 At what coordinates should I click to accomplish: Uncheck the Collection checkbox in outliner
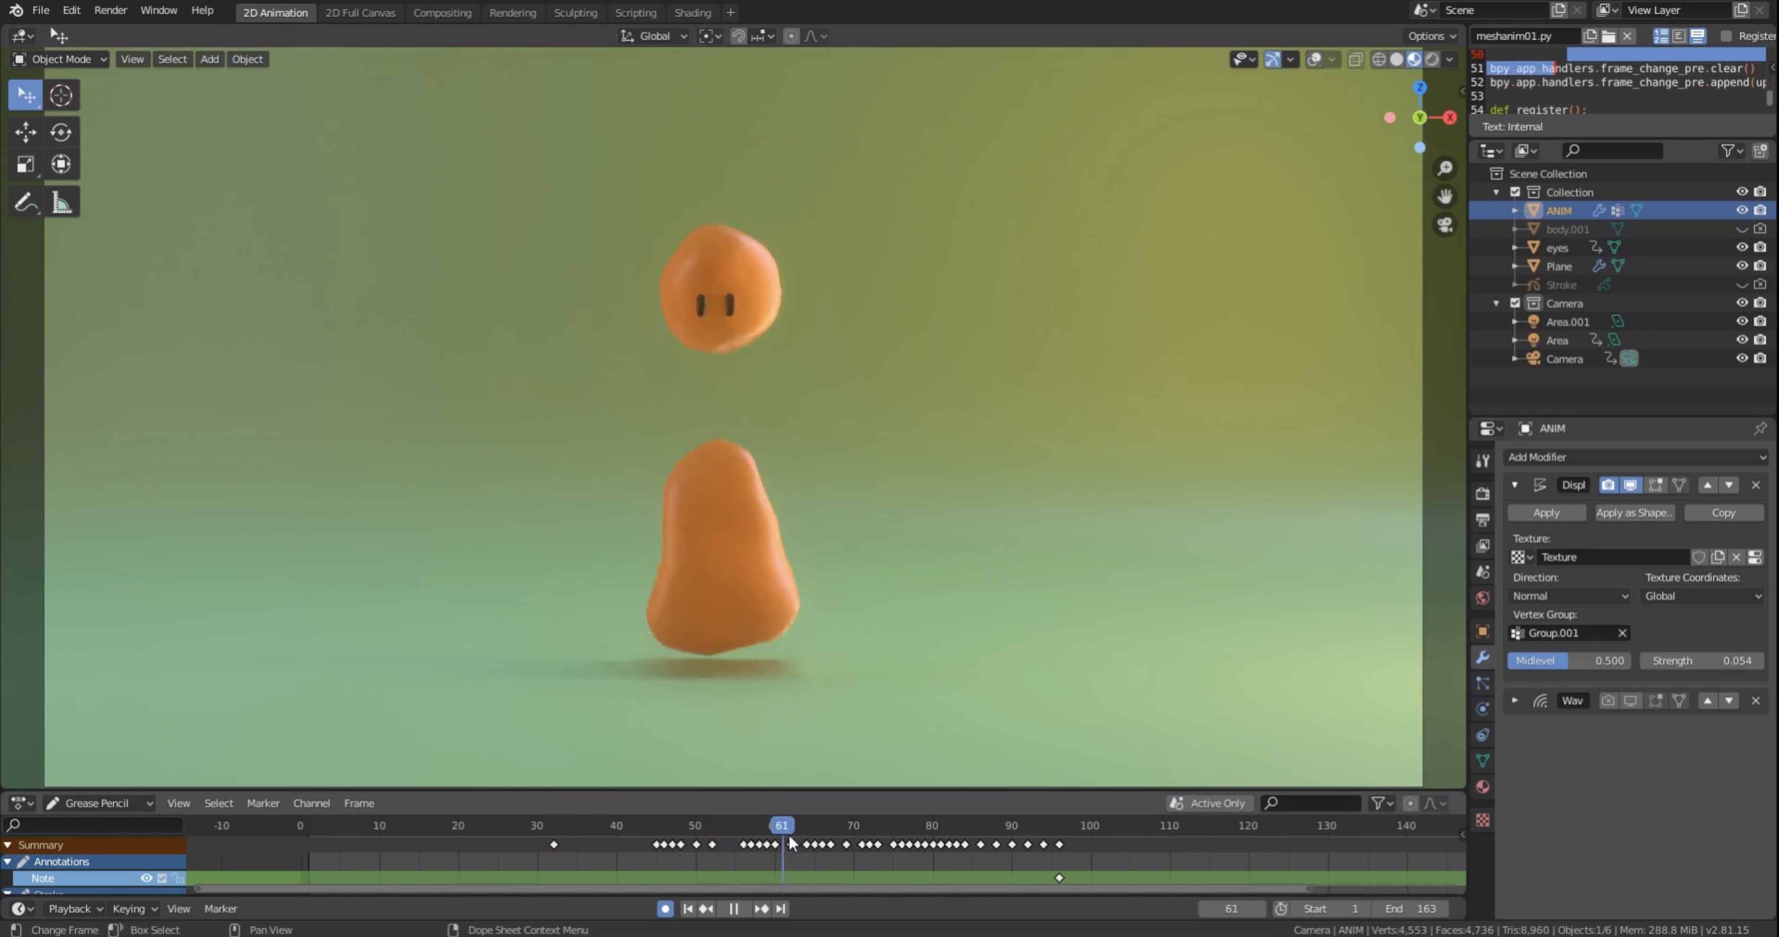(1515, 192)
